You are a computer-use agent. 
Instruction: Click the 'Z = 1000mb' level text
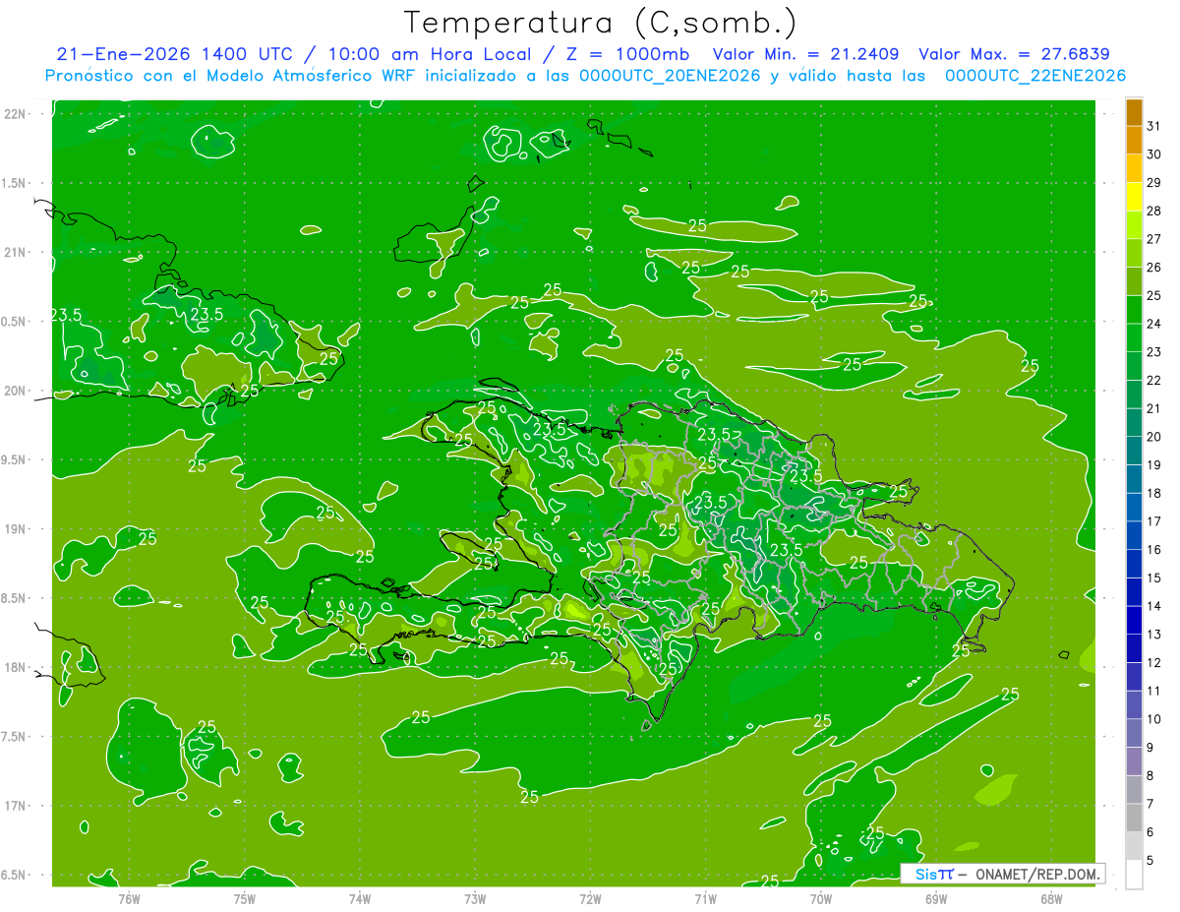tap(627, 54)
